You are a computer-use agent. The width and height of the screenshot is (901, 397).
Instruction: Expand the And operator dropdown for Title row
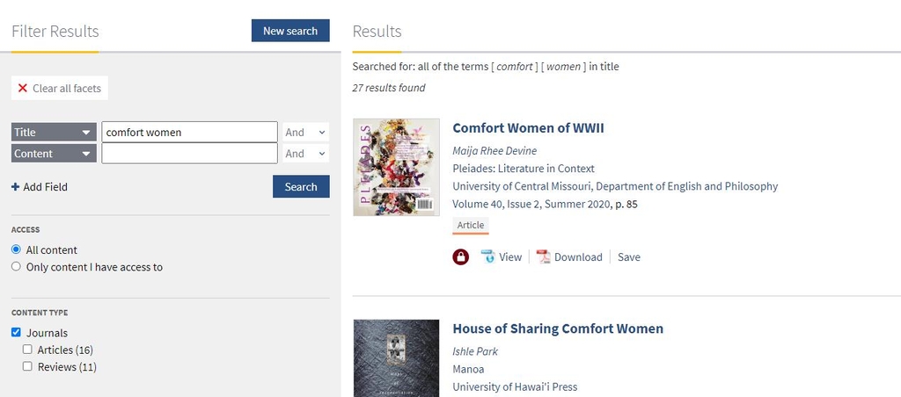pos(305,132)
